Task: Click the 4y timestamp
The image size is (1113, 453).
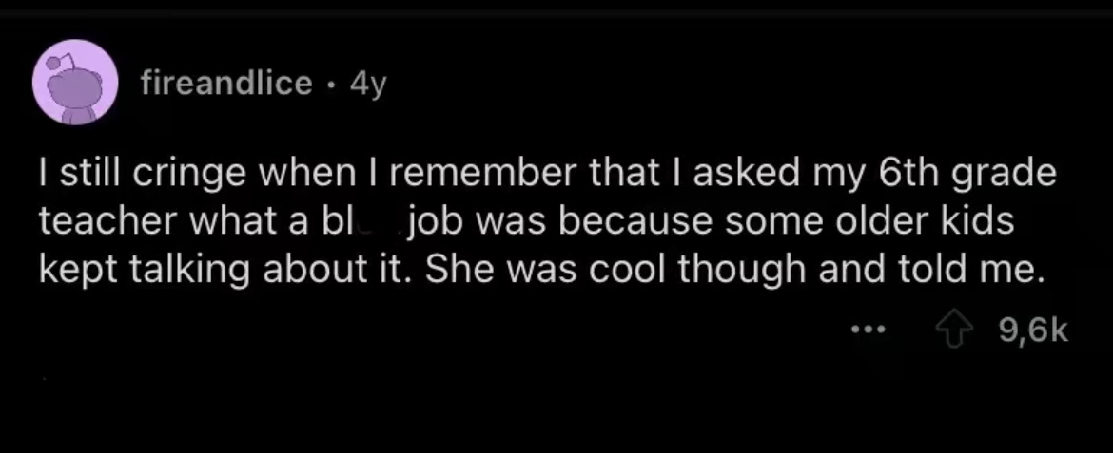Action: [368, 85]
